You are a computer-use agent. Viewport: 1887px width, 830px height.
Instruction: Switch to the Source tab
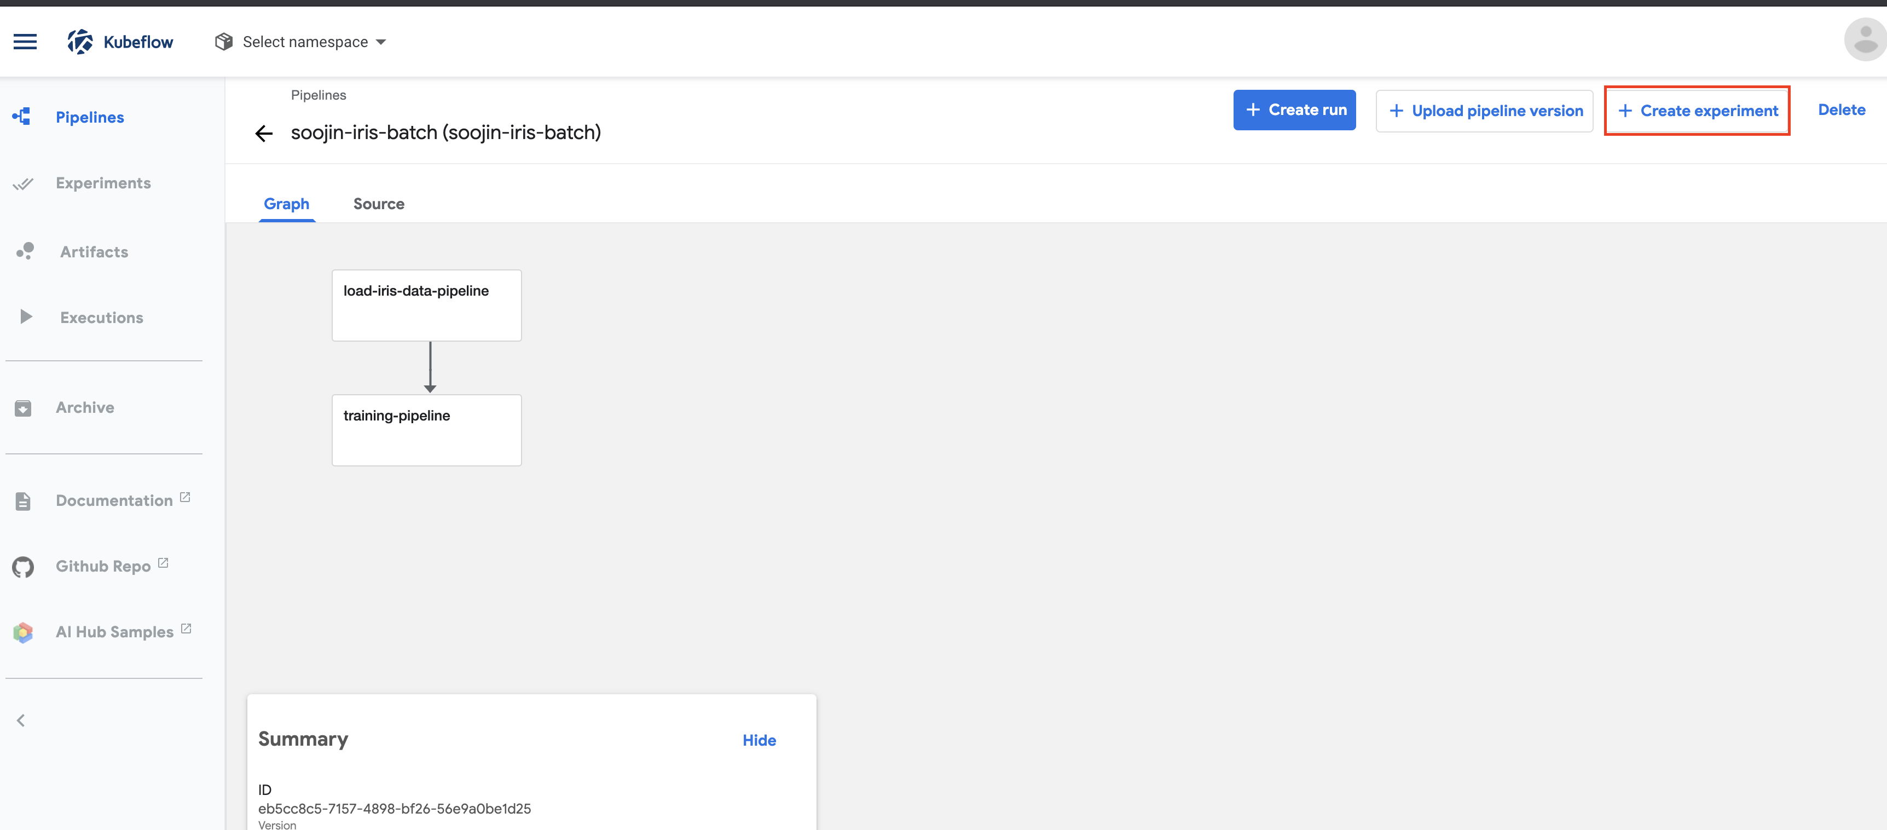pyautogui.click(x=378, y=204)
